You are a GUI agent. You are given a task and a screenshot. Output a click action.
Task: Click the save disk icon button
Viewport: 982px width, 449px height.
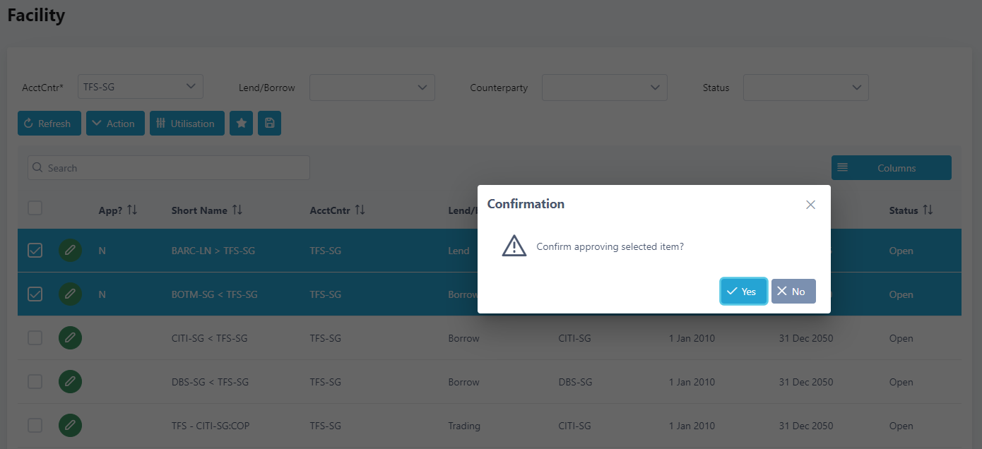point(269,124)
